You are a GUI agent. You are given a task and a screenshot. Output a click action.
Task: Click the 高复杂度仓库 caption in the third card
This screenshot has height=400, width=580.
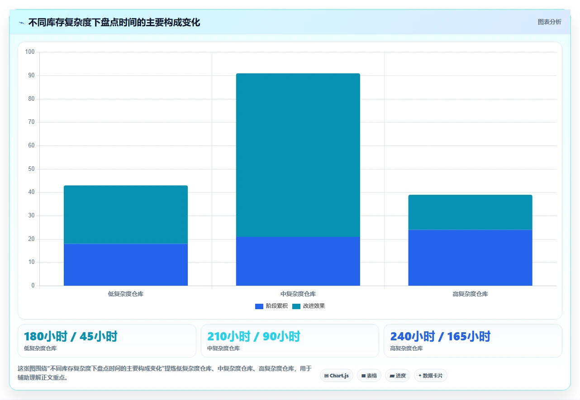tap(406, 348)
